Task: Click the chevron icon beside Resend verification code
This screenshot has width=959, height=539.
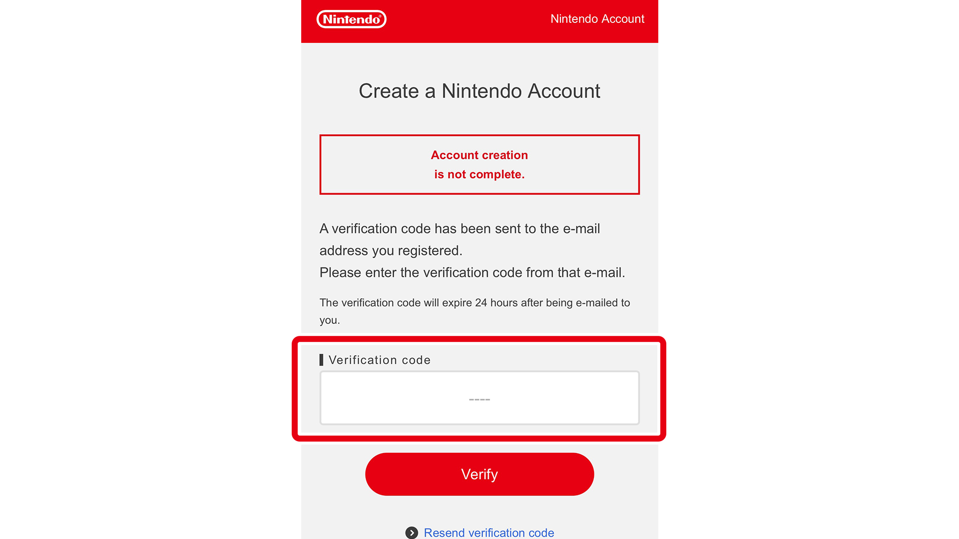Action: pos(412,533)
